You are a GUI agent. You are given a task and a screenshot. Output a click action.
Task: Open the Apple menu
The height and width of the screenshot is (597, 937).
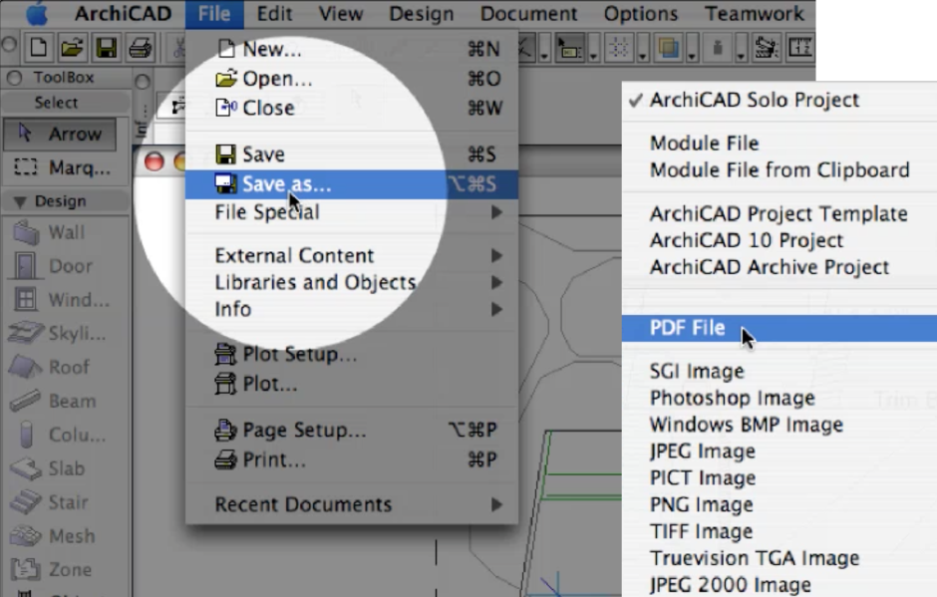tap(37, 14)
